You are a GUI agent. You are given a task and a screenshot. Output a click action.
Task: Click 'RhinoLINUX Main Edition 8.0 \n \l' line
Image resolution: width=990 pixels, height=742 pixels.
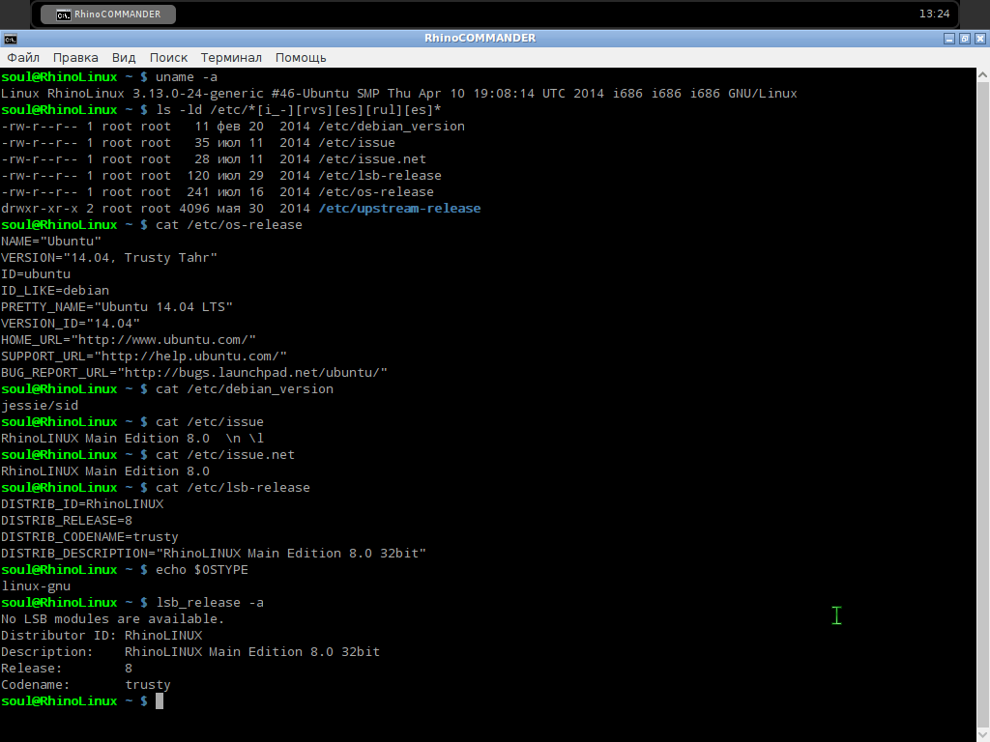click(x=131, y=438)
